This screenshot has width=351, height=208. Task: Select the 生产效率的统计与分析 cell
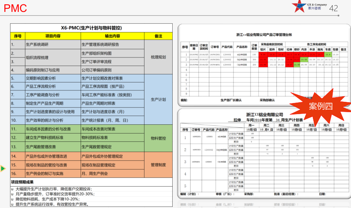point(53,120)
